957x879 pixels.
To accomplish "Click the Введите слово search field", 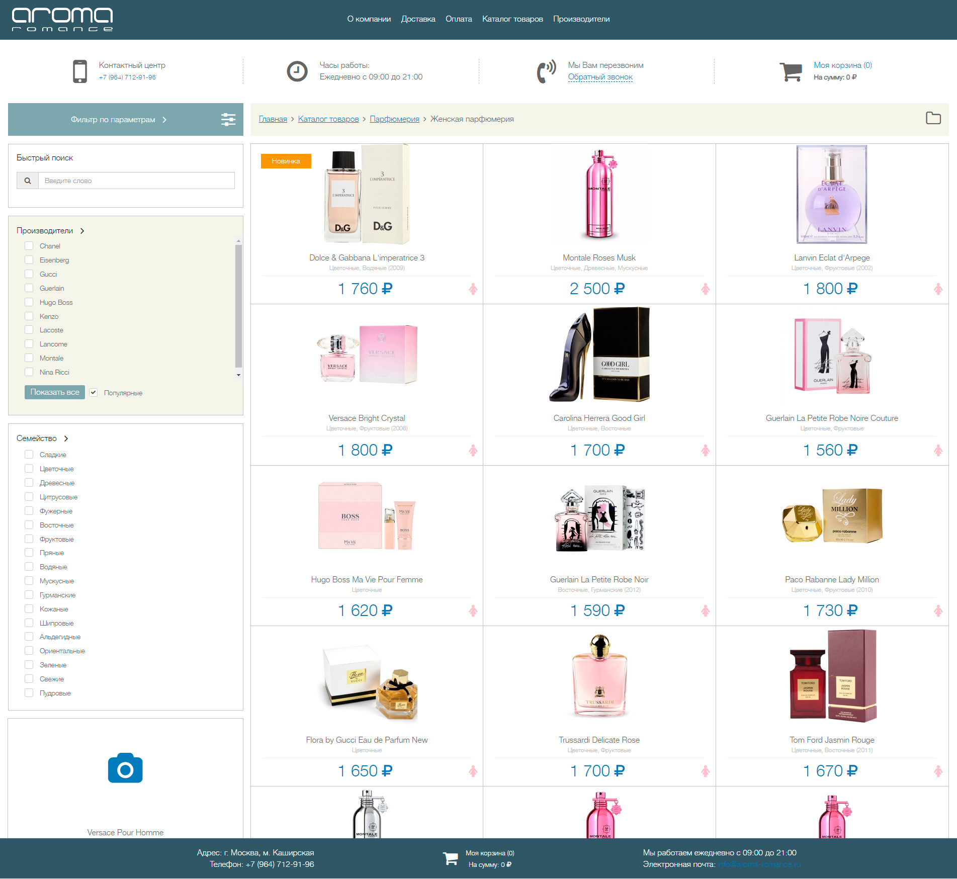I will click(x=136, y=181).
